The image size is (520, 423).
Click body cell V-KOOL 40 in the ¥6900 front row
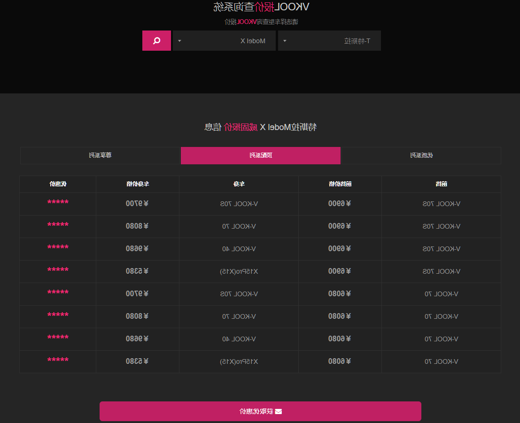tap(239, 249)
